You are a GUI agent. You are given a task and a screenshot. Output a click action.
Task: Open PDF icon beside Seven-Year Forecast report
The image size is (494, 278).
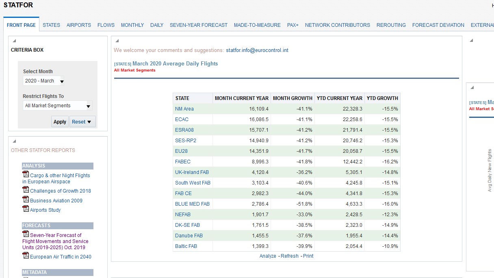click(x=26, y=234)
